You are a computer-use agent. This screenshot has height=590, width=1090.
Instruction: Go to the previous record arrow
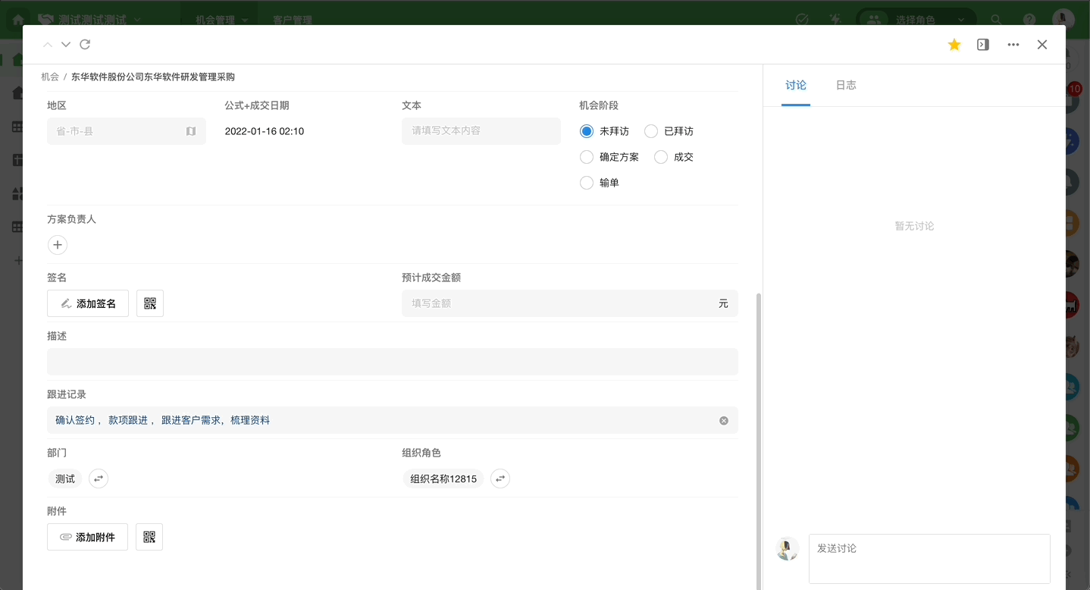tap(48, 45)
